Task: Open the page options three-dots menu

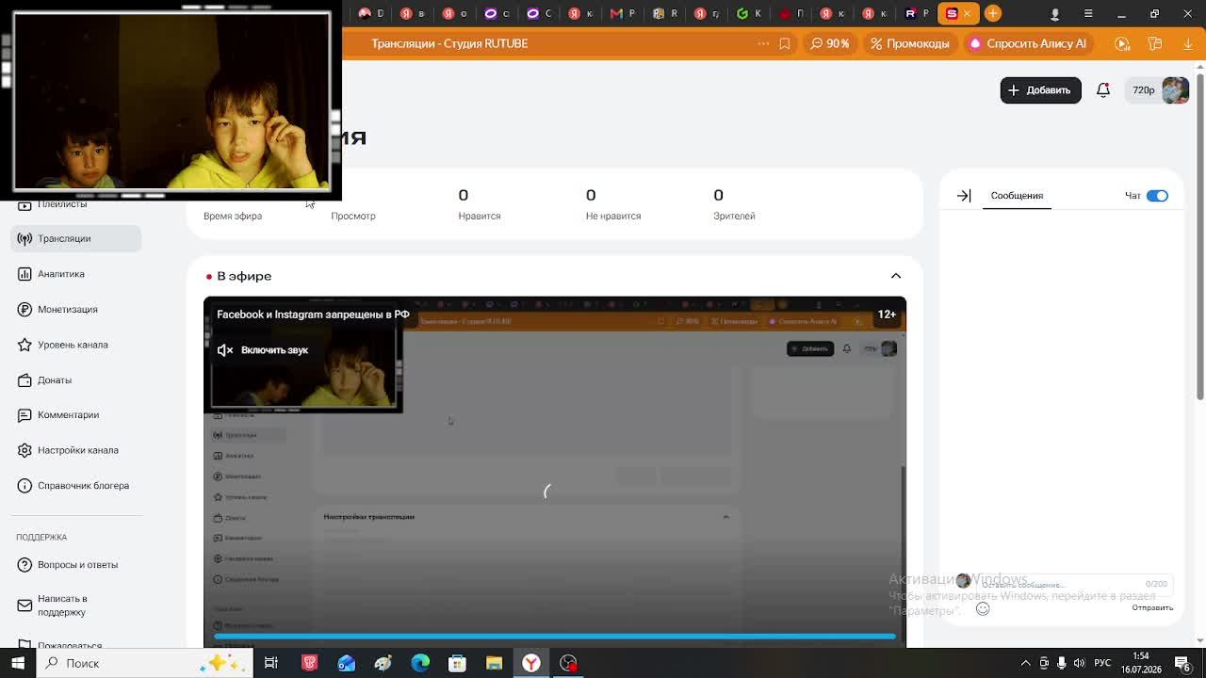Action: tap(762, 43)
